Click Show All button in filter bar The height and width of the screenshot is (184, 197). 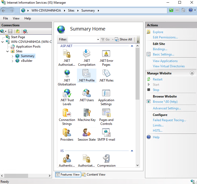click(123, 39)
